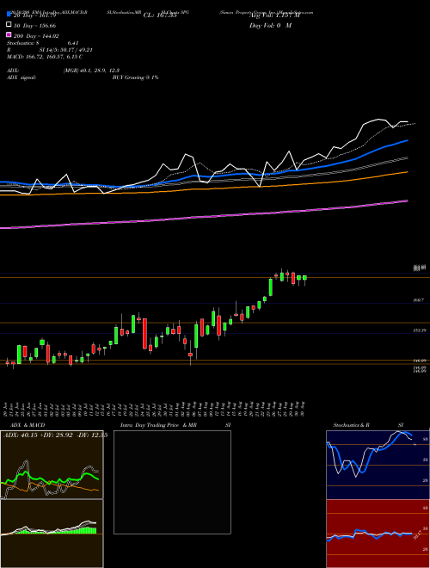Click the '(MGR) 40.1, 28.9, 12.8' ADX values

[x=91, y=71]
